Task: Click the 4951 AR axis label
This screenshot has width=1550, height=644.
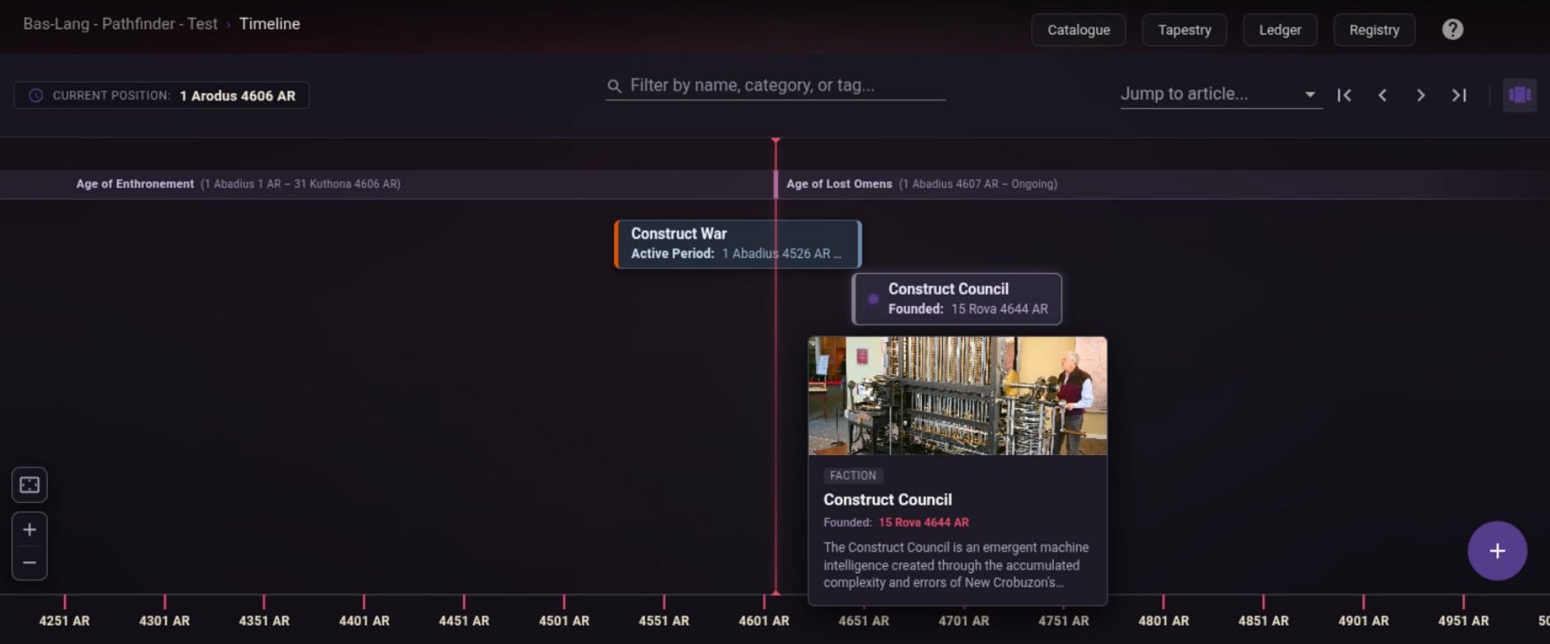Action: (x=1463, y=621)
